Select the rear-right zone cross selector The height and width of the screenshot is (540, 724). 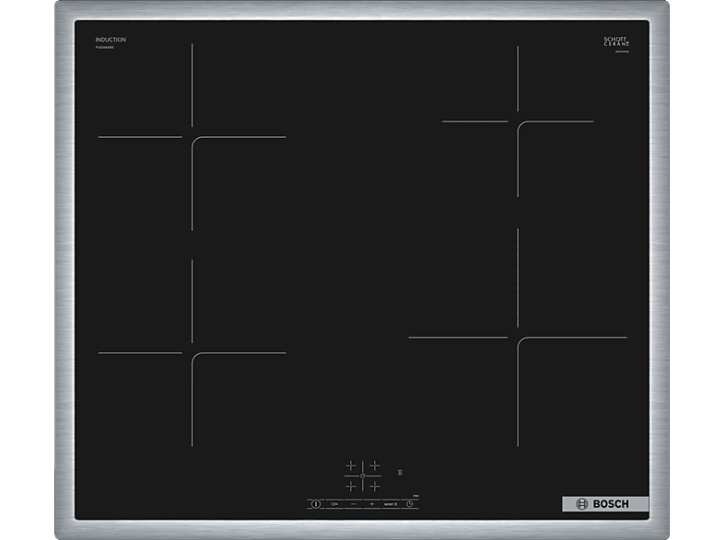click(375, 465)
